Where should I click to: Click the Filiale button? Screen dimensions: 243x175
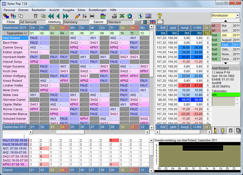(11, 22)
